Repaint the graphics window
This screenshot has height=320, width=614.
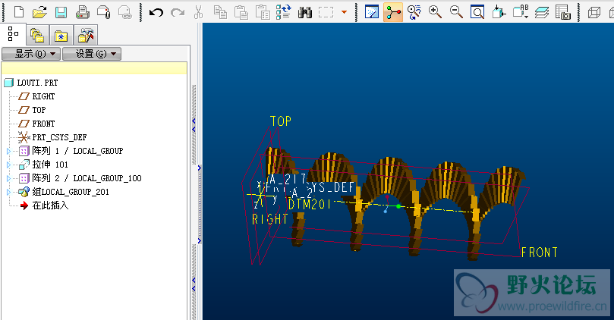[x=372, y=12]
